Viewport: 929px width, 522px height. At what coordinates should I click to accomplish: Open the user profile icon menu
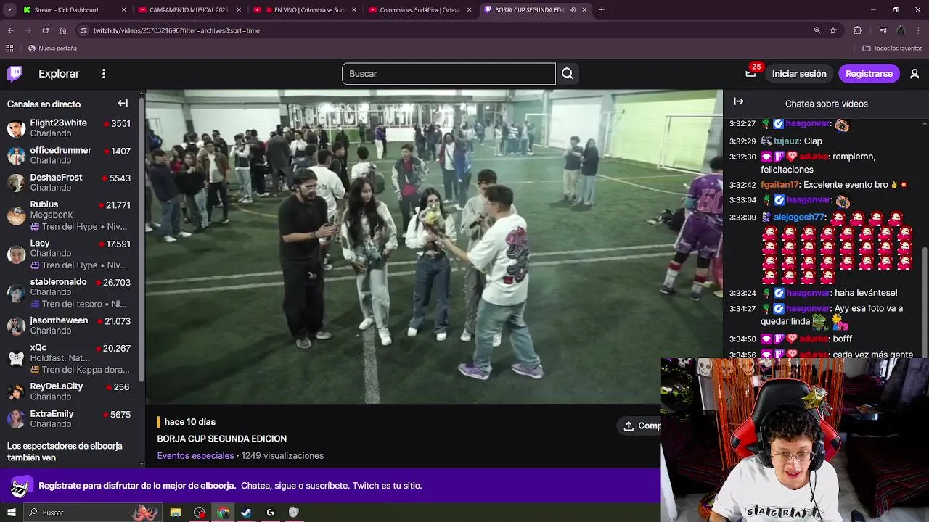[914, 74]
